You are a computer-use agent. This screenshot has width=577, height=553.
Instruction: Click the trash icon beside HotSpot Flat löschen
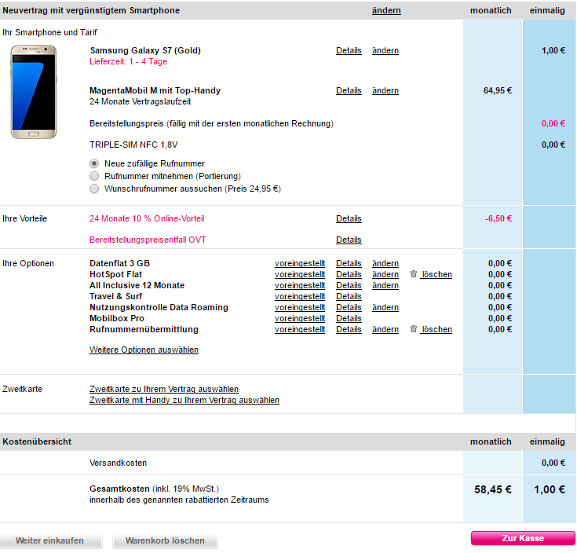click(x=414, y=274)
